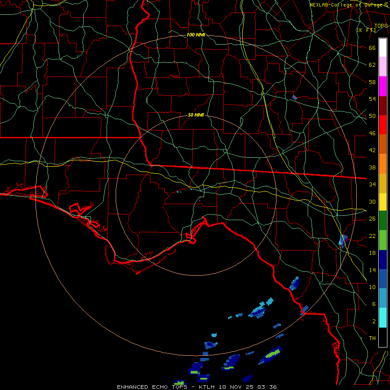Click the K FT units label
Viewport: 390px width, 390px height.
click(366, 30)
